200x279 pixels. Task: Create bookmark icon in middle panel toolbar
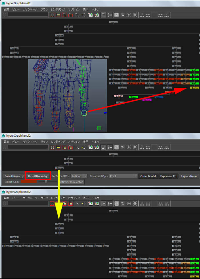(x=91, y=147)
